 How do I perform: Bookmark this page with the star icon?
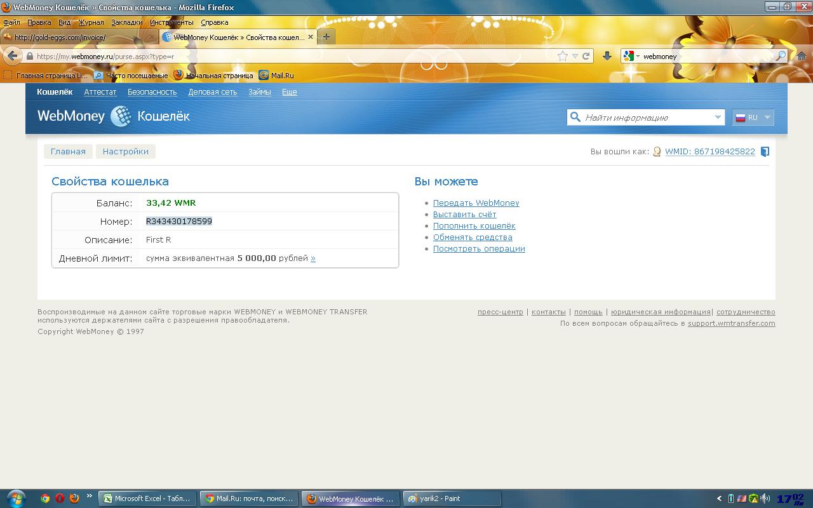tap(562, 56)
